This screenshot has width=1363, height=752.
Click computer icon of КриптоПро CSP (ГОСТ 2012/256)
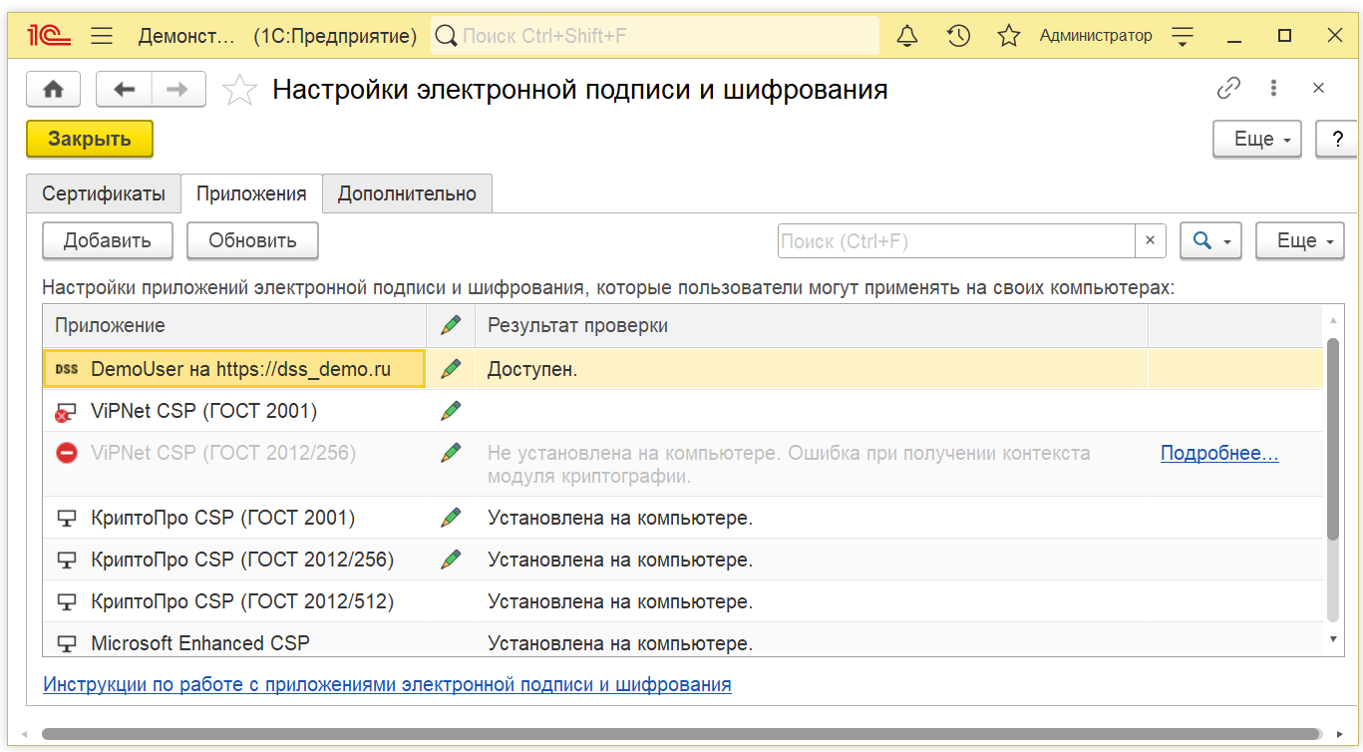tap(67, 560)
